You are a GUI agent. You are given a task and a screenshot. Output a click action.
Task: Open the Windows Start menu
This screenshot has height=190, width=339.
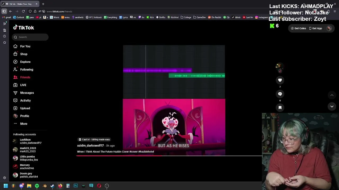(x=6, y=186)
